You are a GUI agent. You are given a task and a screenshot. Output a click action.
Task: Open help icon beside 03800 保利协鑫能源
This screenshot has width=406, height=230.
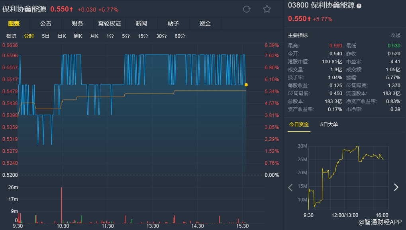click(x=359, y=6)
